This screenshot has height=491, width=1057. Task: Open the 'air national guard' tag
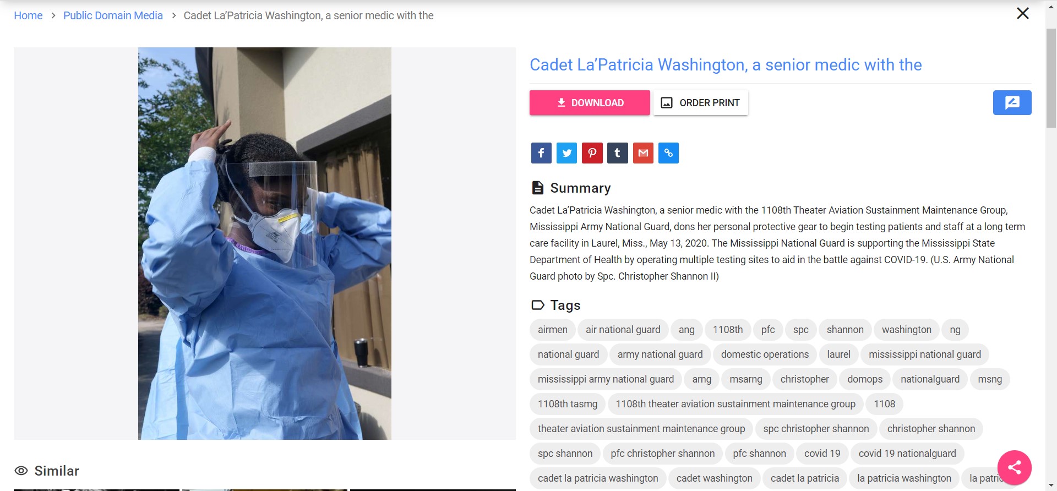623,330
